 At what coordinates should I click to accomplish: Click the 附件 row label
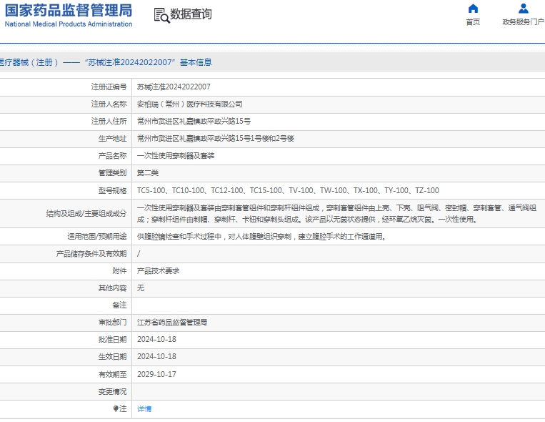(119, 271)
